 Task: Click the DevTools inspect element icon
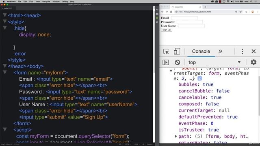point(166,52)
